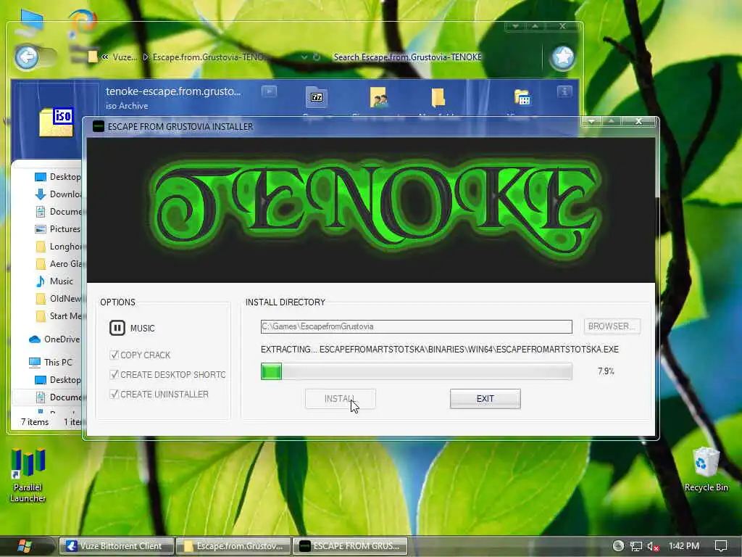
Task: Click the installer title bar icon
Action: click(x=99, y=126)
